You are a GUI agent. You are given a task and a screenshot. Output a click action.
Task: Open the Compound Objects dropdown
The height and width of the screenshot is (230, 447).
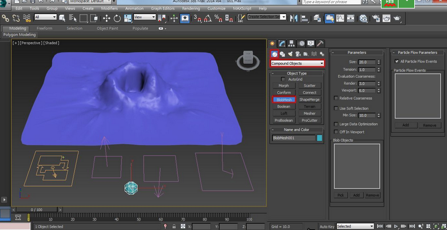pos(297,64)
